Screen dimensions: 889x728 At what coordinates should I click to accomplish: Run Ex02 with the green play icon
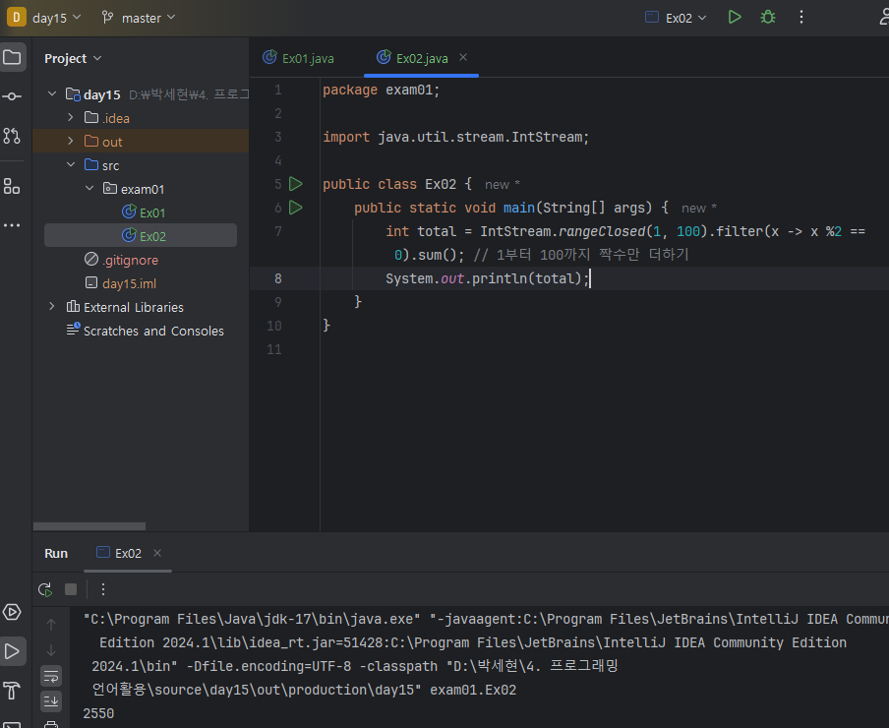pos(735,18)
